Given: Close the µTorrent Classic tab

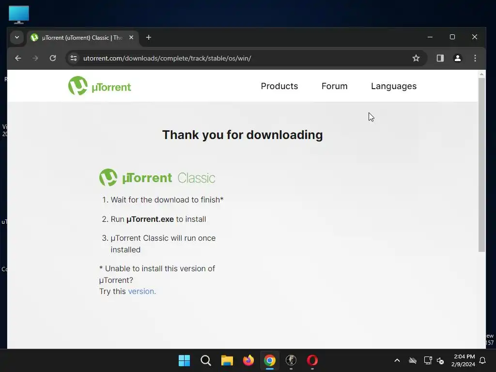Looking at the screenshot, I should [131, 37].
